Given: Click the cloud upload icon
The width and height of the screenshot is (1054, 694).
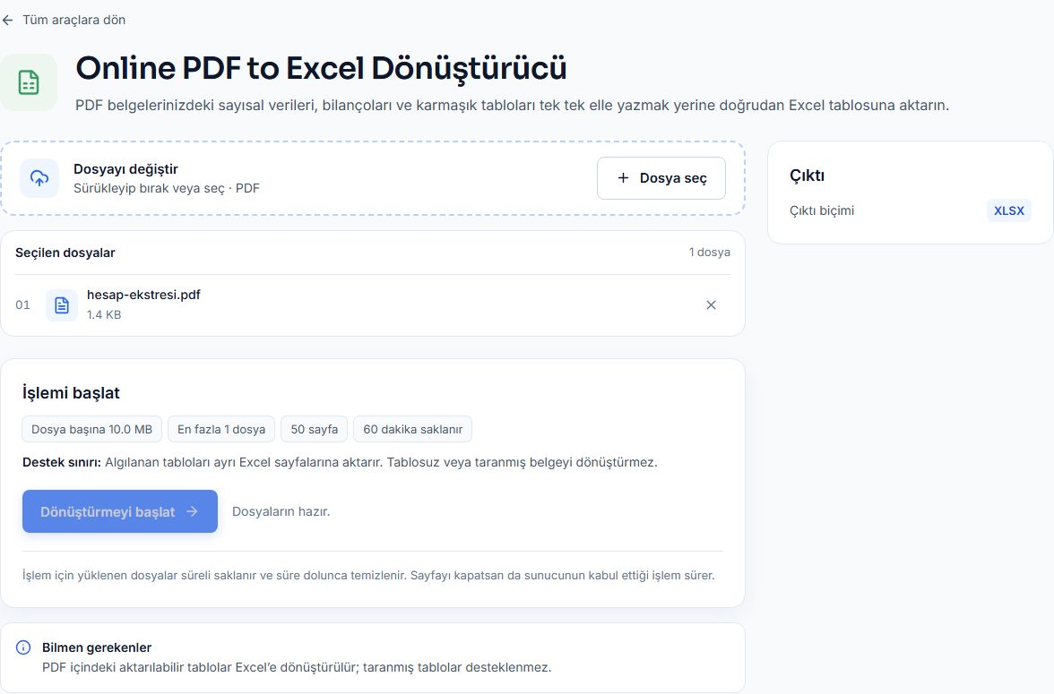Looking at the screenshot, I should tap(39, 178).
